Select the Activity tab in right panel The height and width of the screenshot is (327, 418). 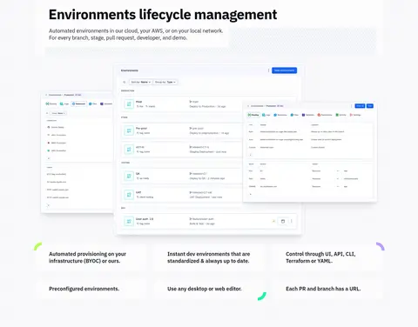[341, 115]
